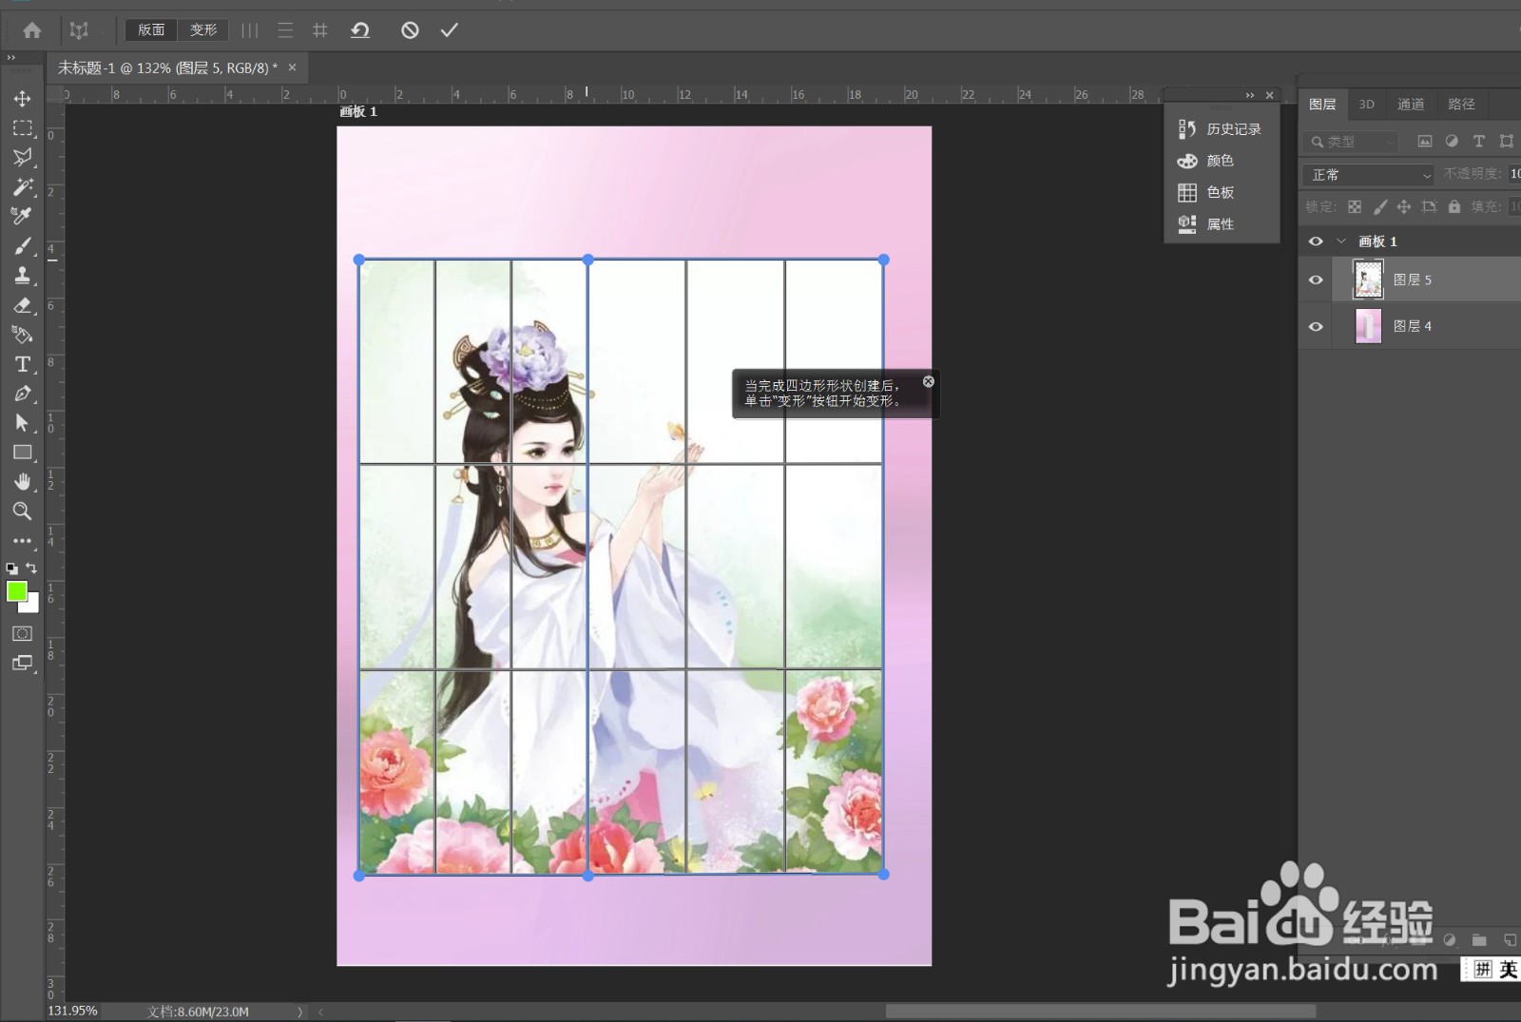The image size is (1521, 1022).
Task: Switch to the 3D tab
Action: coord(1366,105)
